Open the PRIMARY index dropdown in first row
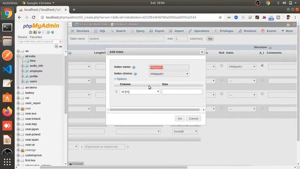 pyautogui.click(x=242, y=67)
